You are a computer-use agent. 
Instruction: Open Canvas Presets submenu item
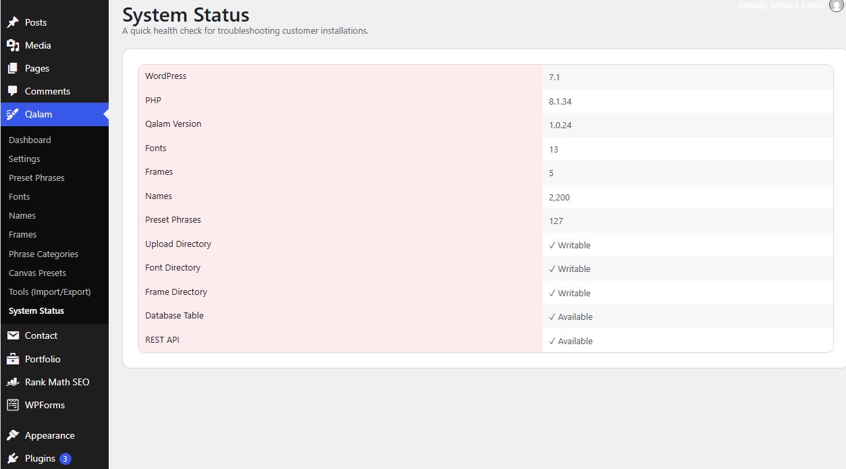coord(37,273)
